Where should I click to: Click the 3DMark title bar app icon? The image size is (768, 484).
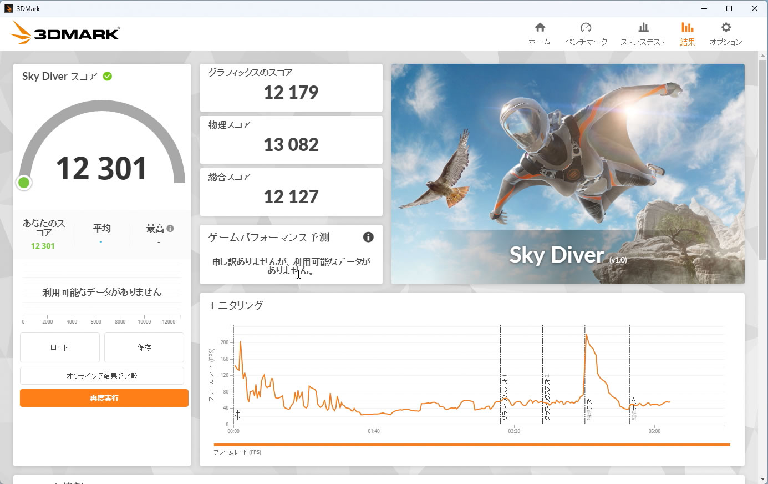pyautogui.click(x=9, y=8)
